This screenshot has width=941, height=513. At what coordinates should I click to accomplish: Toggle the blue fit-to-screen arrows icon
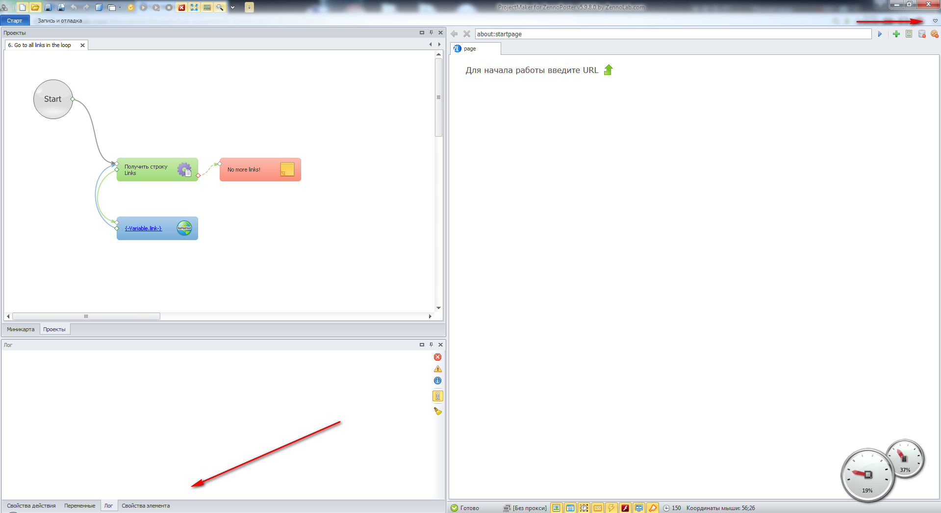click(194, 7)
